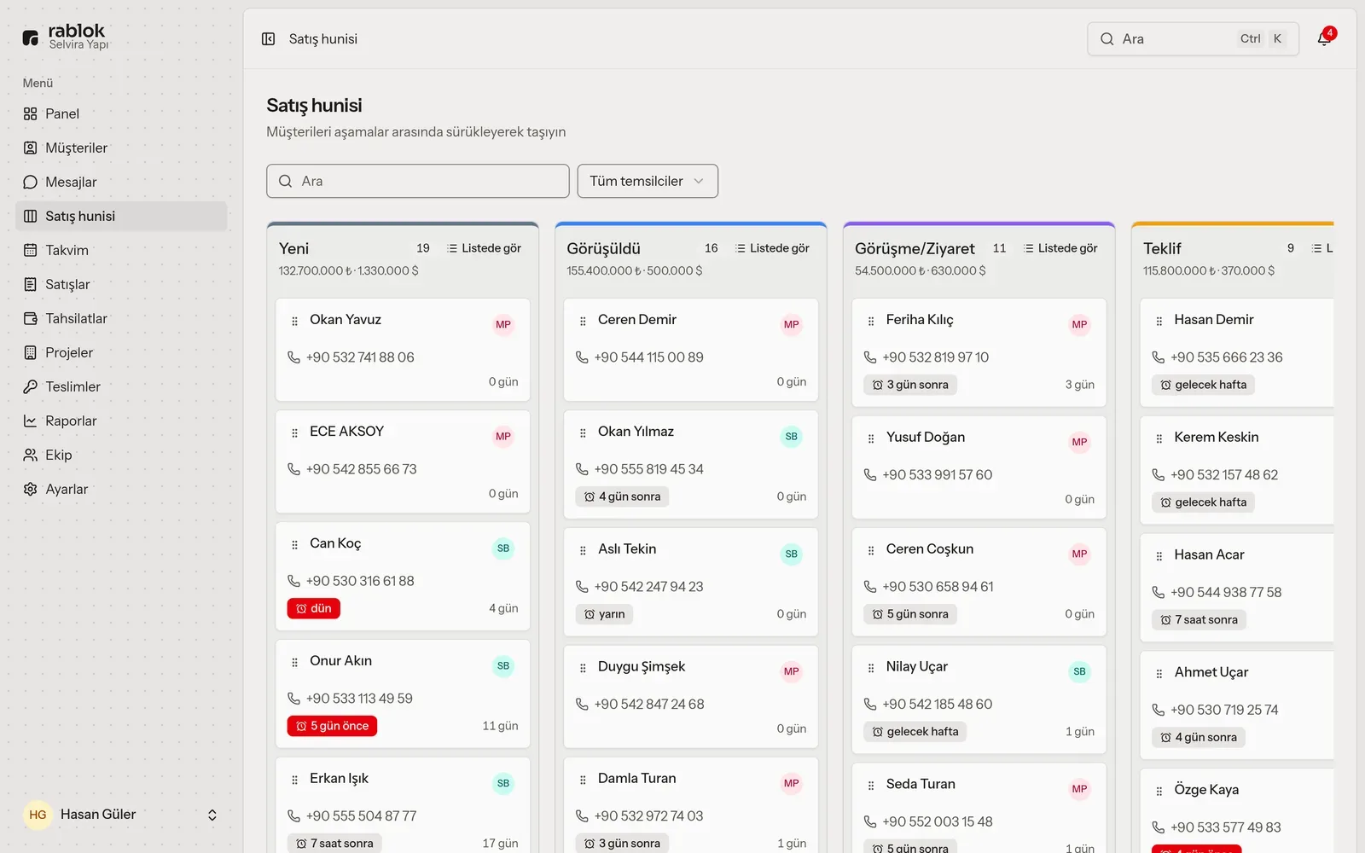Open the notifications bell
The image size is (1365, 853).
tap(1324, 38)
